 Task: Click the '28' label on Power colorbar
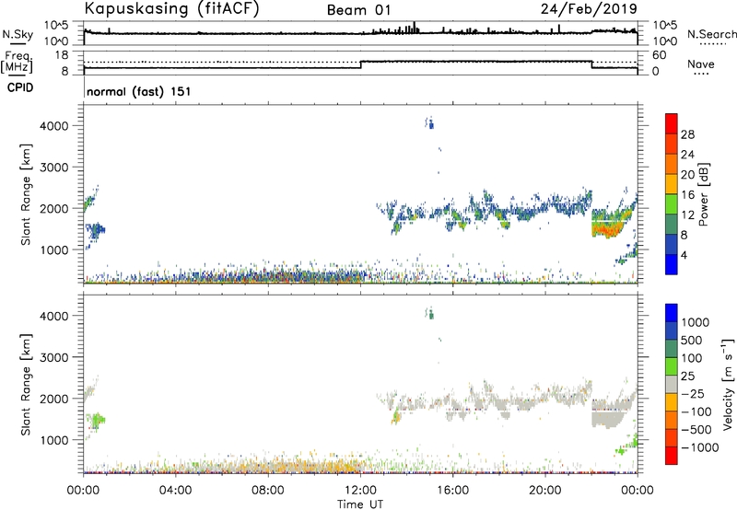(687, 134)
